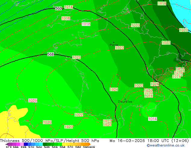The height and width of the screenshot is (148, 191).
Task: Click the 1014 label in the white box south-east of Dourbies
Action: 153,119
